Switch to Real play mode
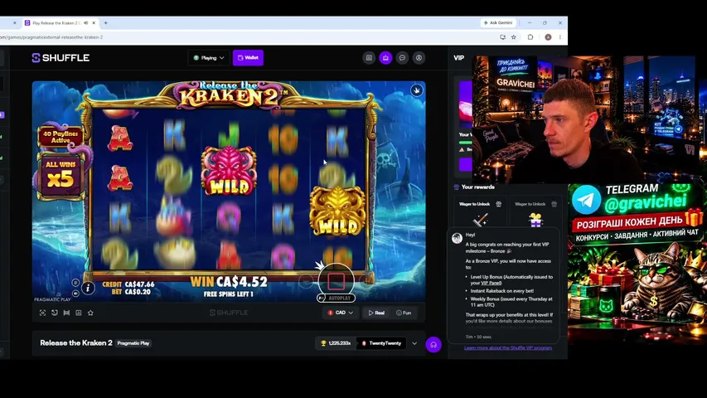The width and height of the screenshot is (707, 398). [x=376, y=313]
